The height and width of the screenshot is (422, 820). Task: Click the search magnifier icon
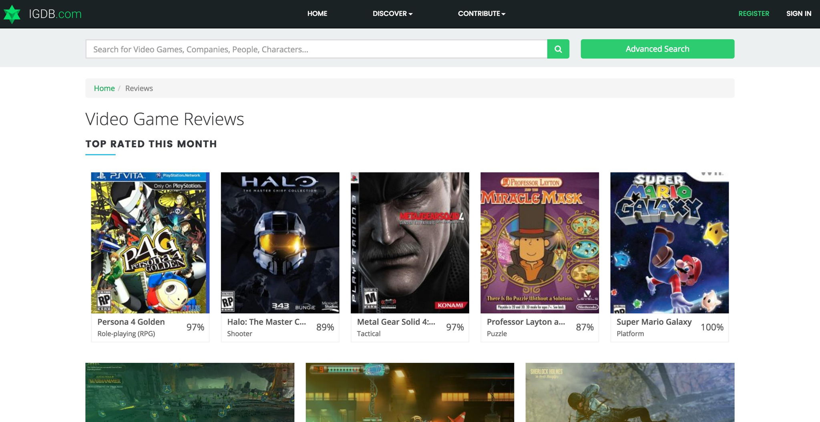click(558, 49)
